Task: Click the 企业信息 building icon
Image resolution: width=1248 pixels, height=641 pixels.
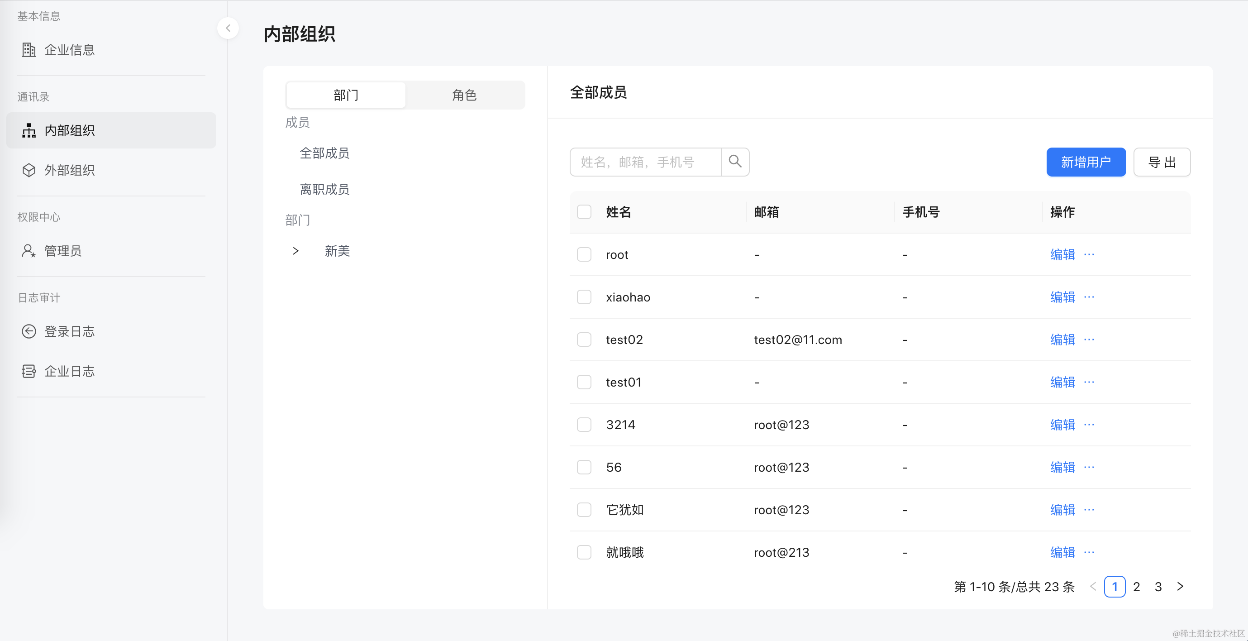Action: pyautogui.click(x=29, y=49)
